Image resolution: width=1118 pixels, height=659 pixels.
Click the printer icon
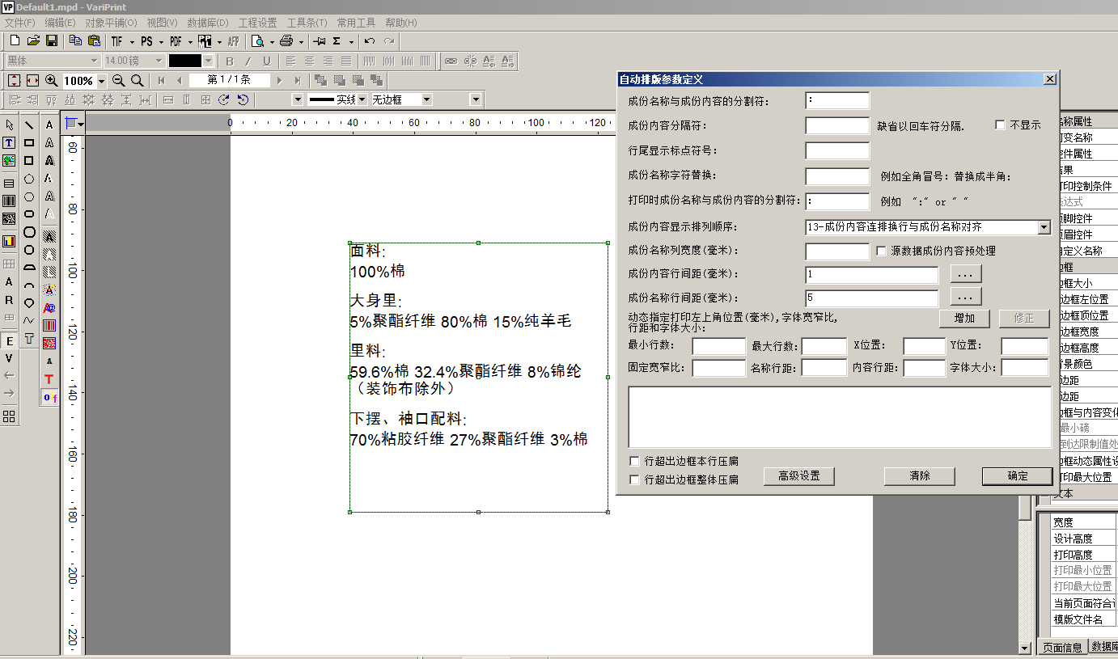286,41
